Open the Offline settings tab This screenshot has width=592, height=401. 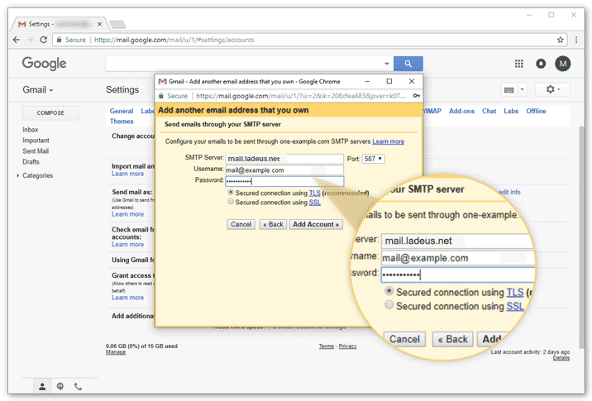tap(536, 111)
